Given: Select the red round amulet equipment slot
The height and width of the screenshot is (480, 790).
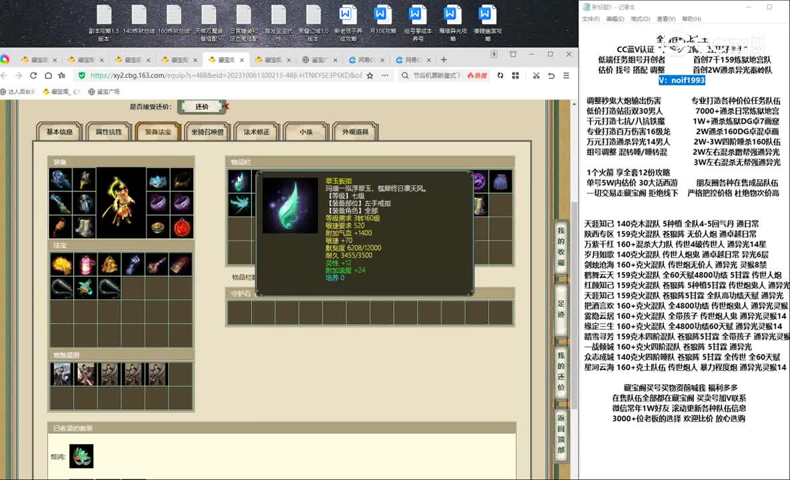Looking at the screenshot, I should pyautogui.click(x=181, y=227).
